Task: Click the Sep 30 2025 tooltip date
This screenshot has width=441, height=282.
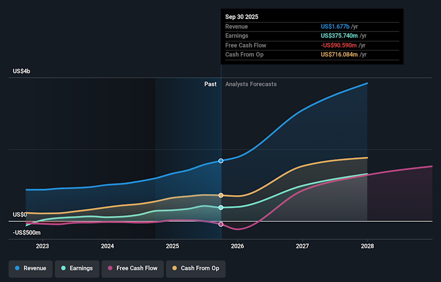Action: point(242,17)
